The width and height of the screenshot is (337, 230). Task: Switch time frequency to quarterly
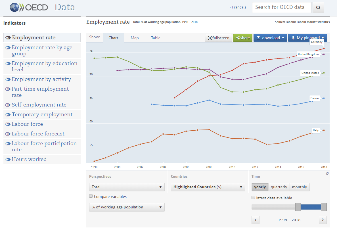pyautogui.click(x=279, y=187)
